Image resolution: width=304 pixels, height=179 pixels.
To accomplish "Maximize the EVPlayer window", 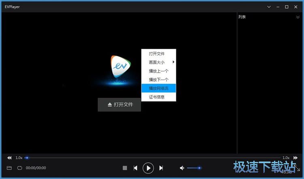I will 287,7.
